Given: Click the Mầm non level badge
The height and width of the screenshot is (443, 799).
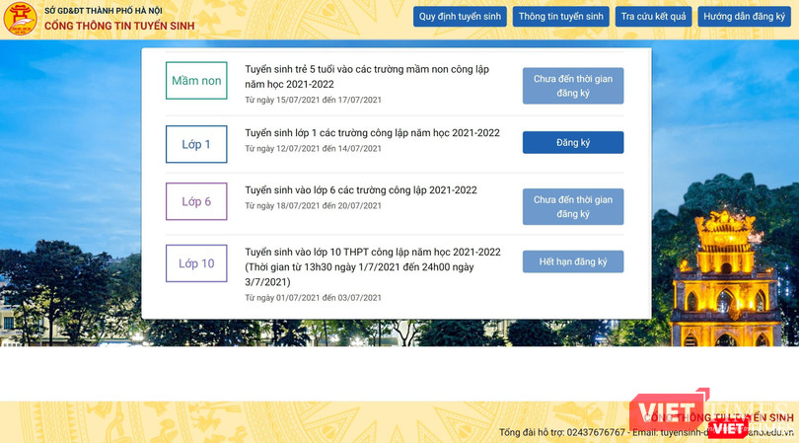Looking at the screenshot, I should (x=196, y=81).
